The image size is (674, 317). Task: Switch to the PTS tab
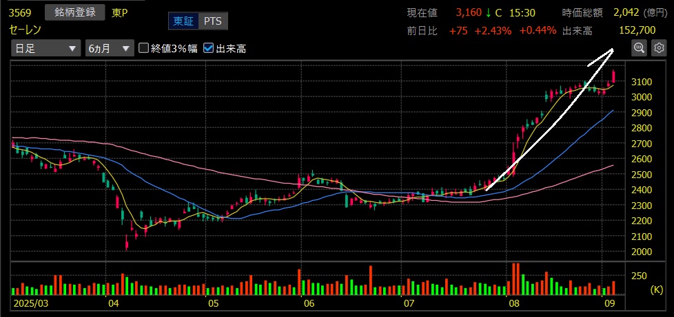[x=213, y=21]
